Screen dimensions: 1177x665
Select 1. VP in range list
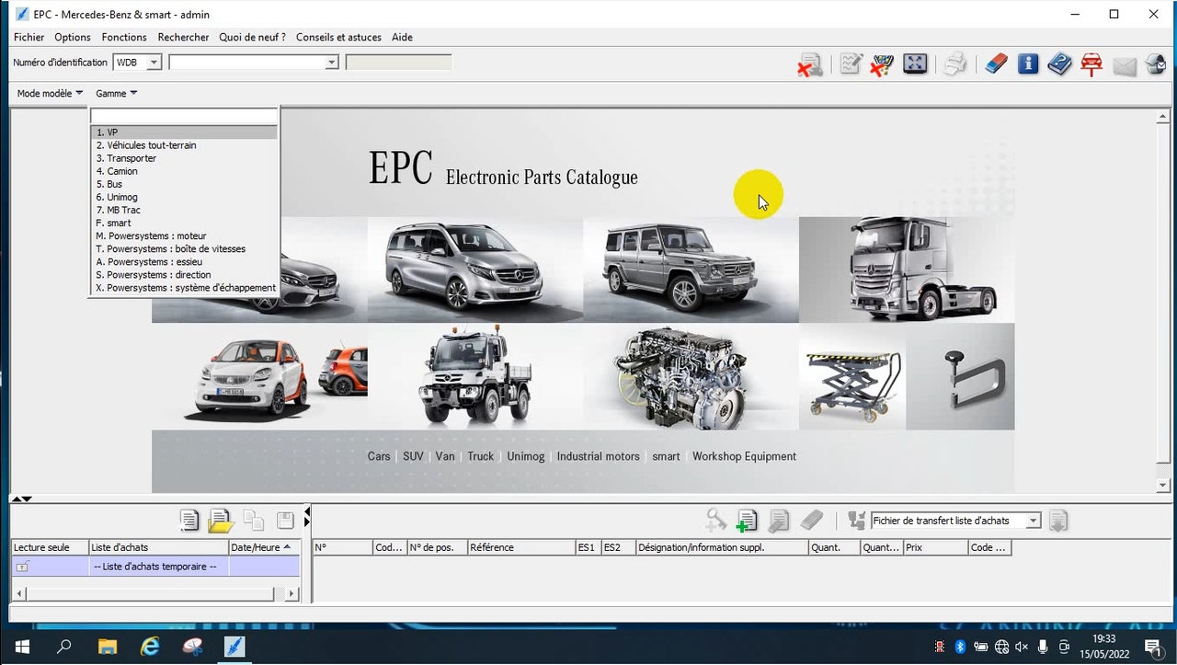coord(184,132)
